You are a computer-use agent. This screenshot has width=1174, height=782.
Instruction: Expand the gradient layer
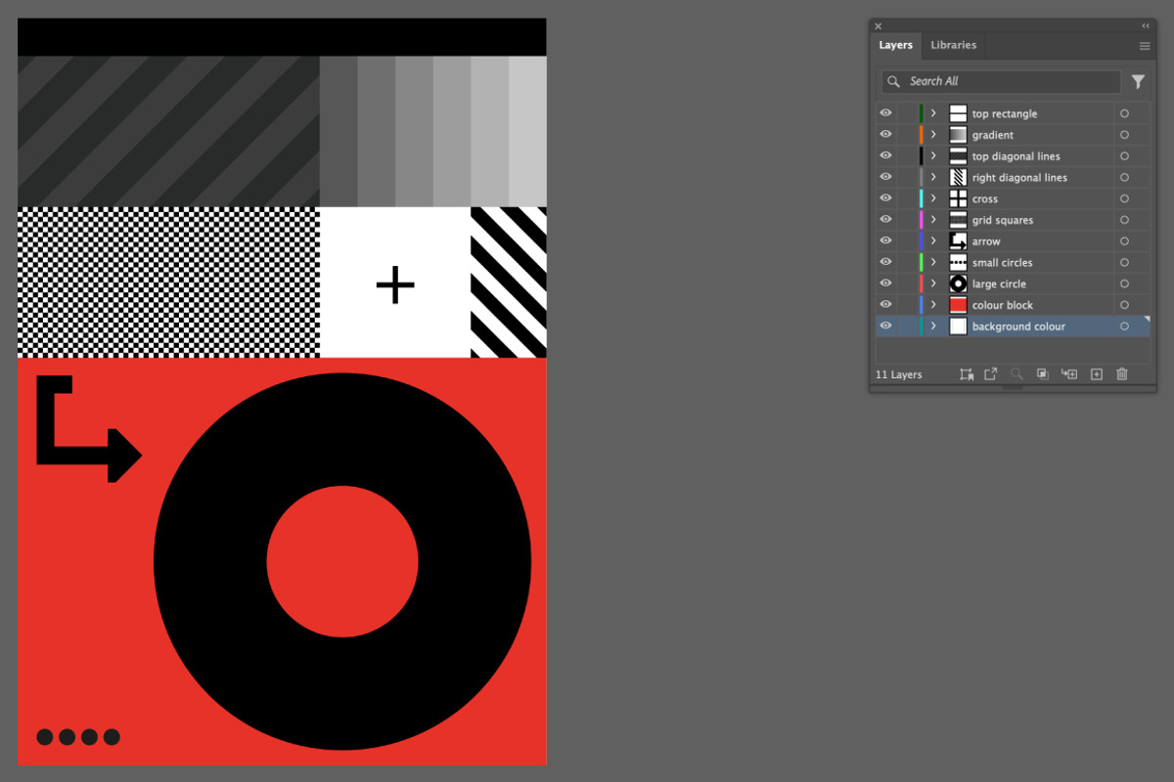pyautogui.click(x=933, y=135)
